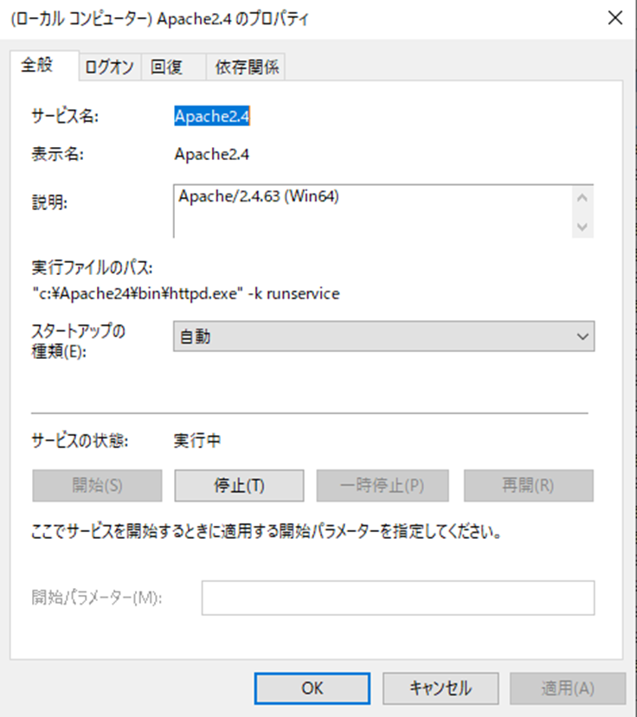This screenshot has height=717, width=637.
Task: Stop the service with 停止(T)
Action: pos(239,485)
